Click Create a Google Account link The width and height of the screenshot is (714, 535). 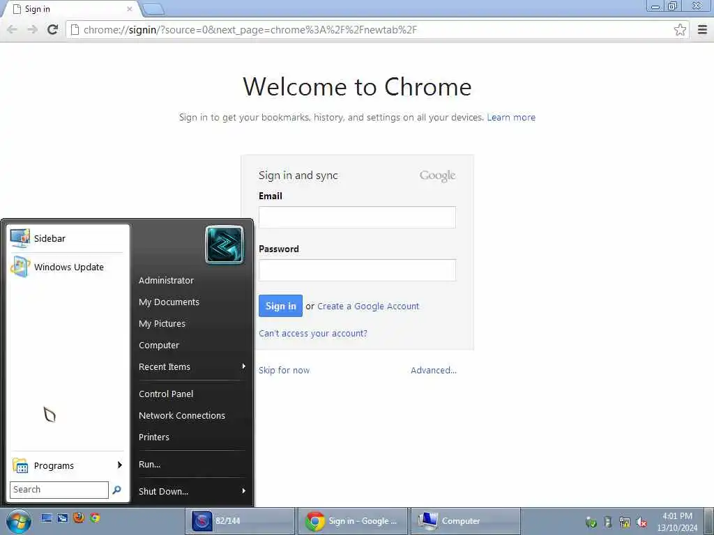[368, 307]
